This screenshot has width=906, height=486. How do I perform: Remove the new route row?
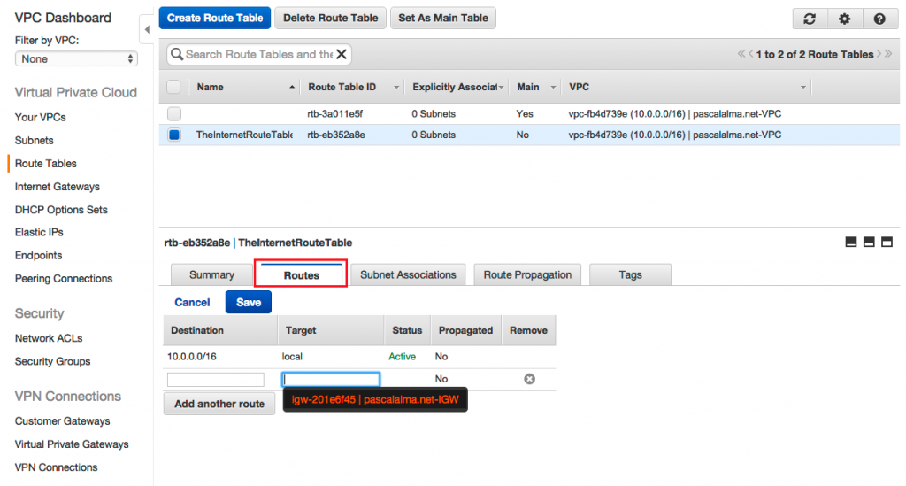tap(529, 379)
